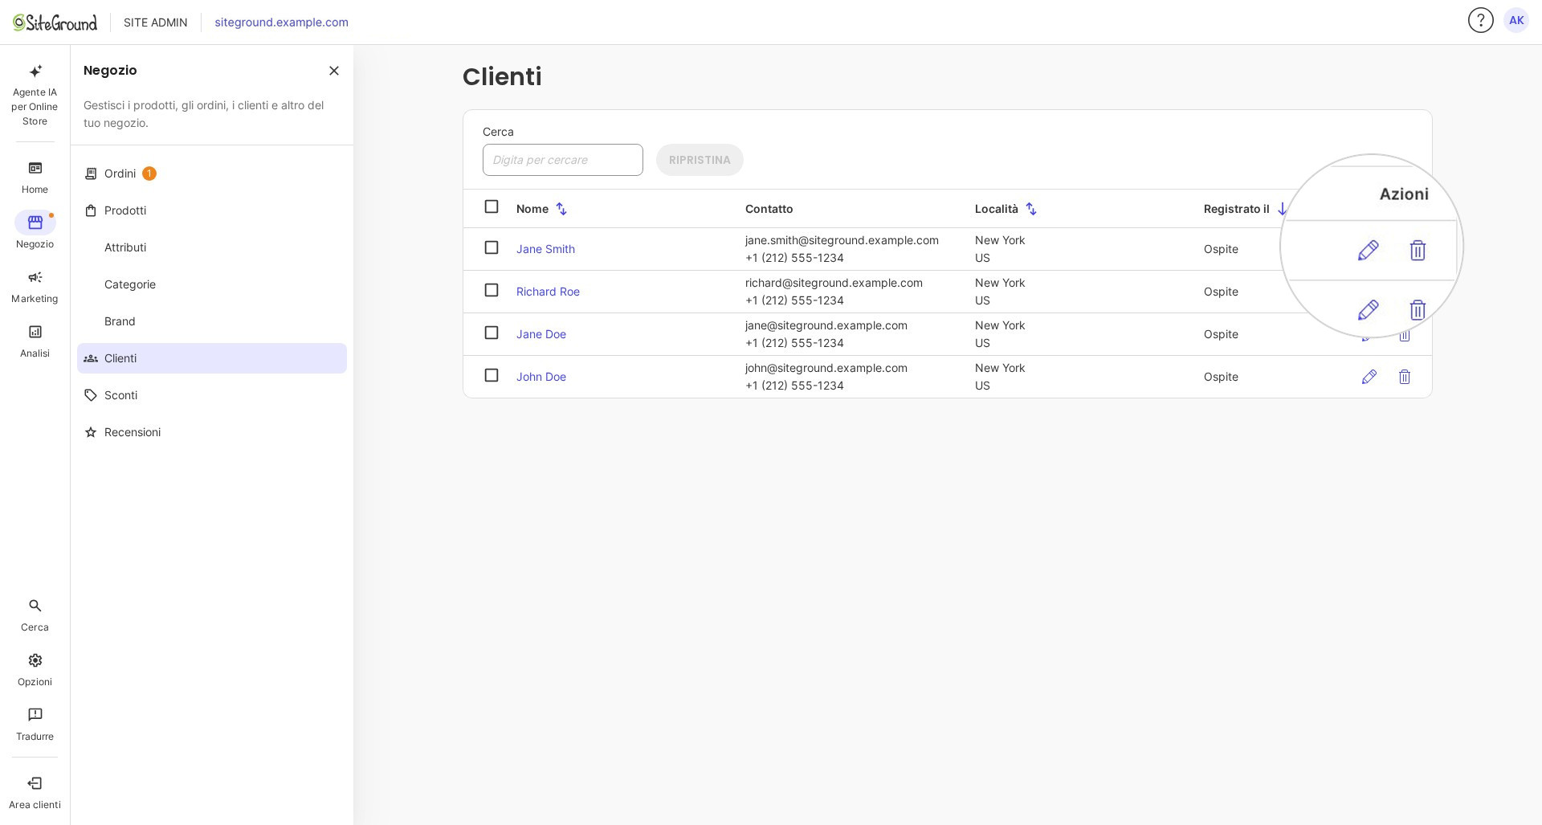Edit John Doe with the pencil icon
1542x825 pixels.
coord(1369,377)
